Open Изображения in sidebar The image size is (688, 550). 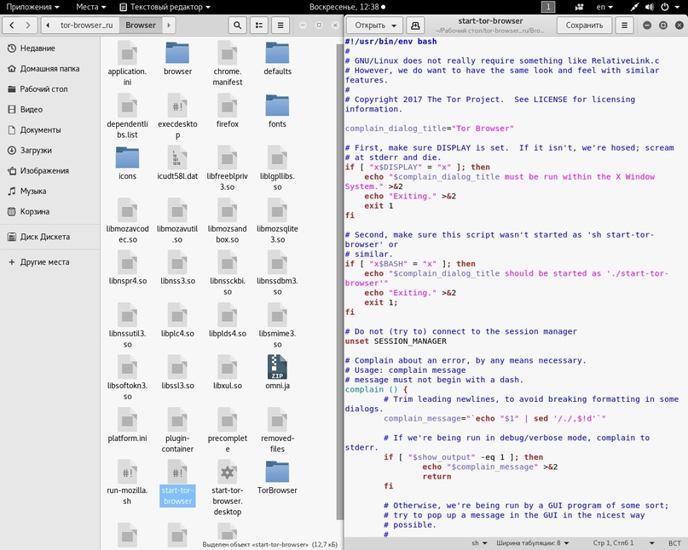coord(50,170)
